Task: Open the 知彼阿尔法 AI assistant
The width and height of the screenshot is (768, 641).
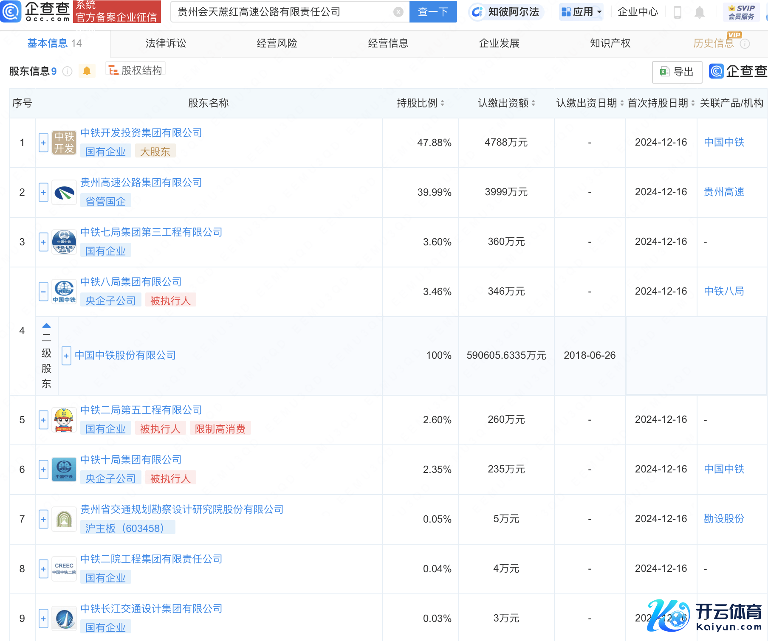Action: (506, 12)
